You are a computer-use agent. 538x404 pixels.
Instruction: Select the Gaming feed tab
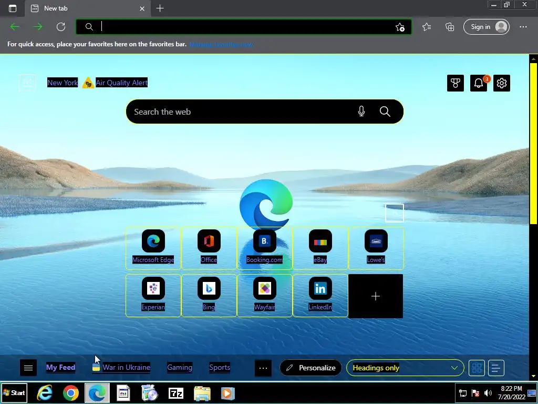180,367
